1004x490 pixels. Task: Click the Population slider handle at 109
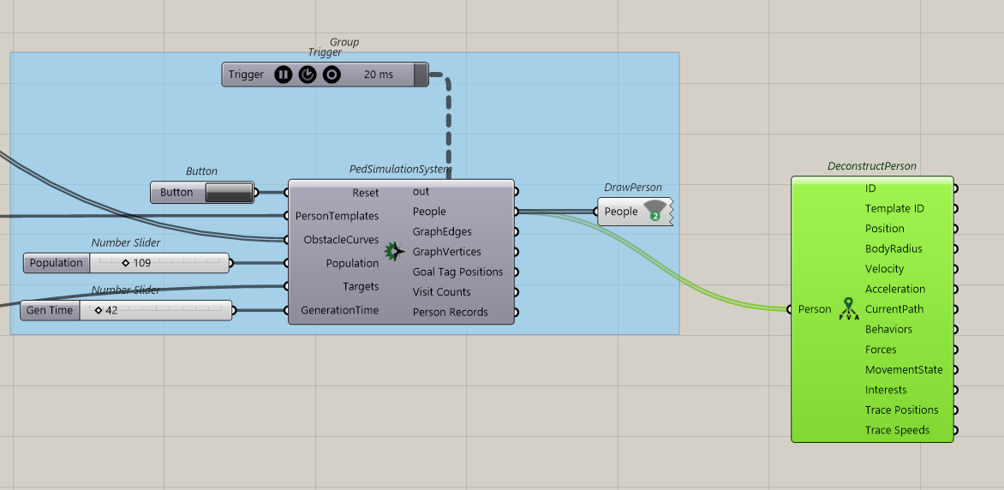click(x=125, y=263)
